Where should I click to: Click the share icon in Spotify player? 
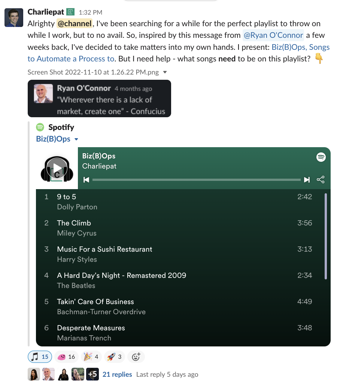[321, 179]
